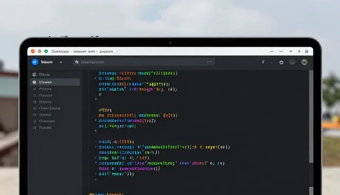The height and width of the screenshot is (195, 340).
Task: Open the user avatar menu
Action: (304, 62)
